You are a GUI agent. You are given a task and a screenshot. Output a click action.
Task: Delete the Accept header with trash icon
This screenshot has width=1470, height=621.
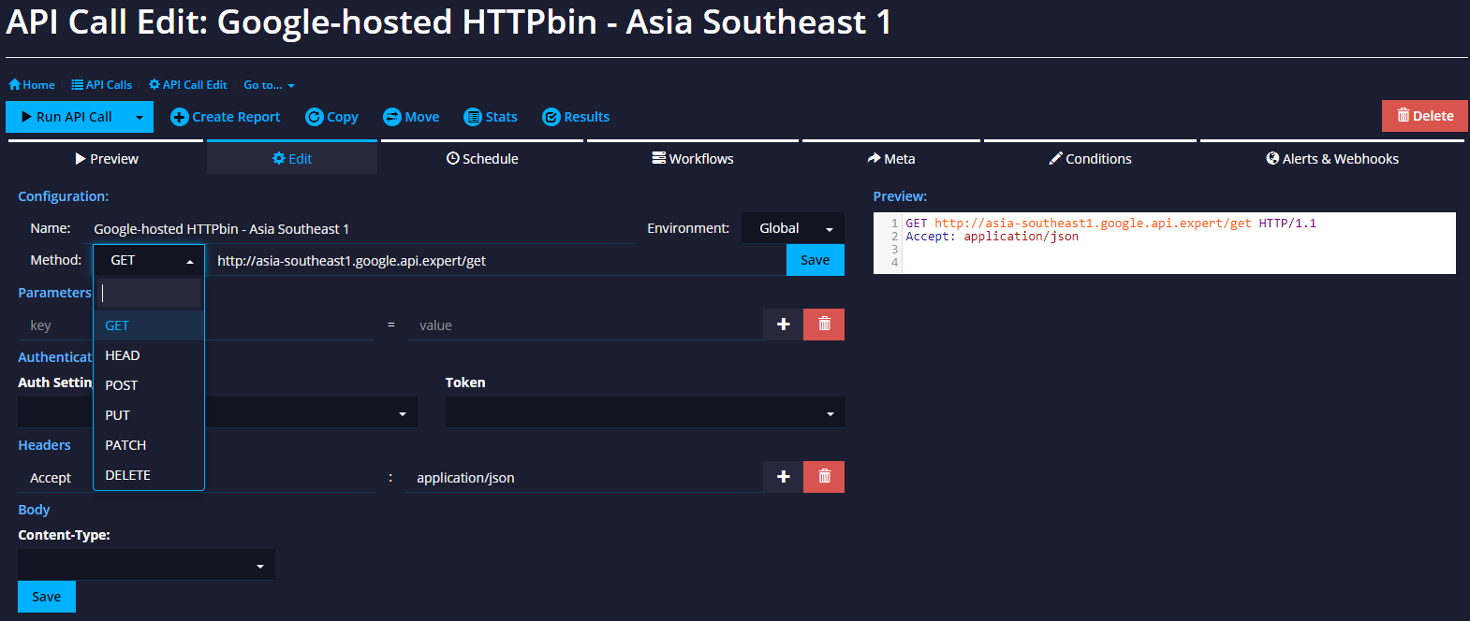[x=824, y=477]
